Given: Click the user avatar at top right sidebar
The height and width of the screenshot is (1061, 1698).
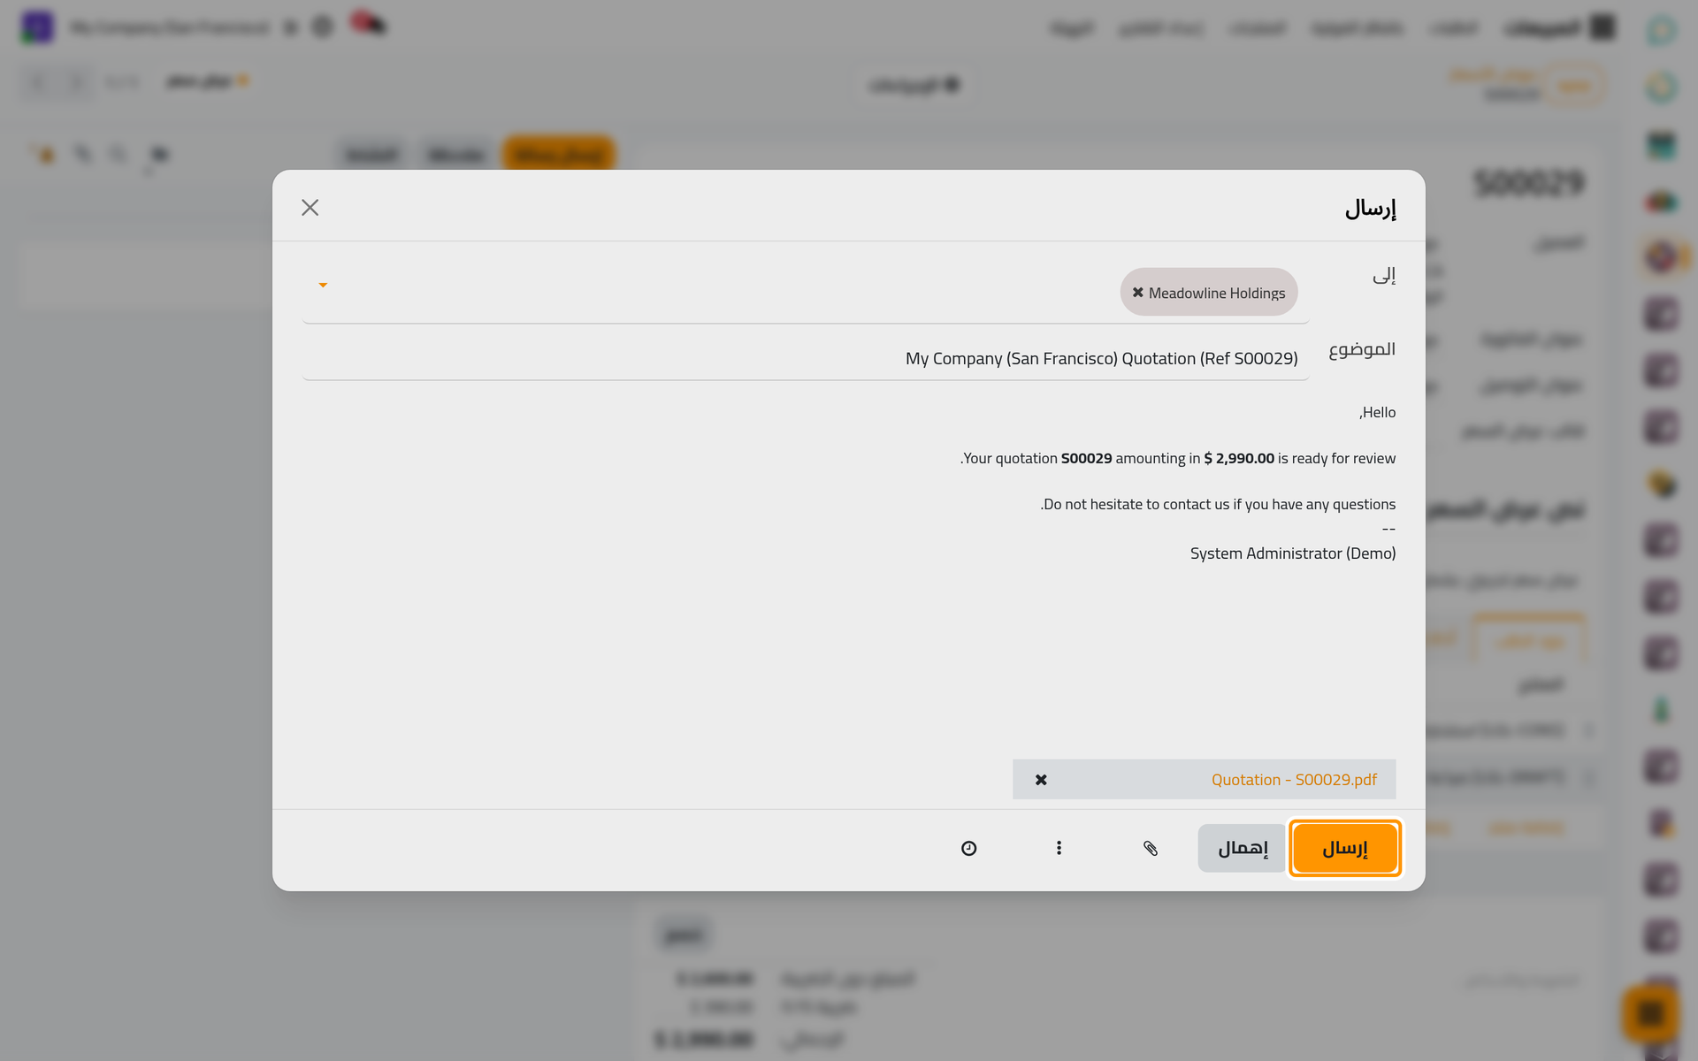Looking at the screenshot, I should [x=1662, y=30].
